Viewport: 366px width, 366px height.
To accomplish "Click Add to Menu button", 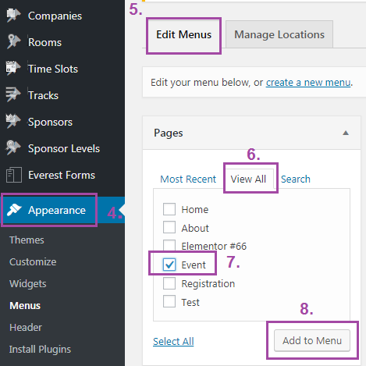I will tap(312, 340).
